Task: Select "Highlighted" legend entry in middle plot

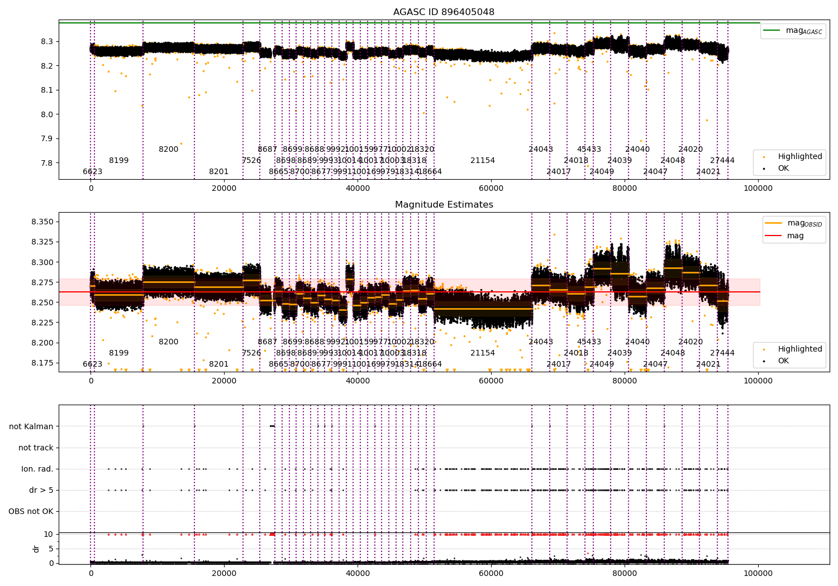Action: (x=799, y=349)
